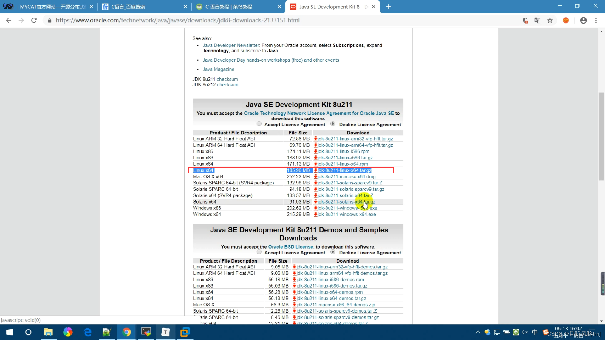
Task: Click the back navigation arrow
Action: click(9, 20)
